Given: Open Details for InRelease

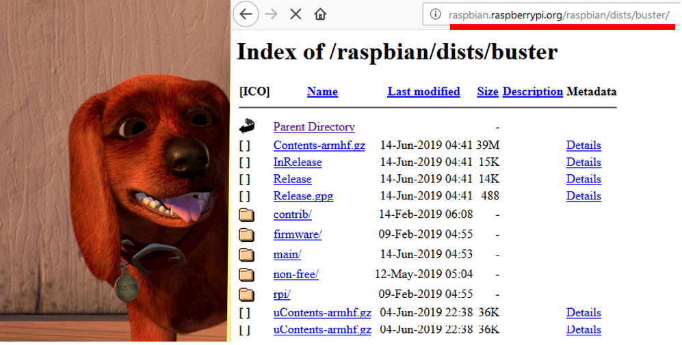Looking at the screenshot, I should (583, 162).
